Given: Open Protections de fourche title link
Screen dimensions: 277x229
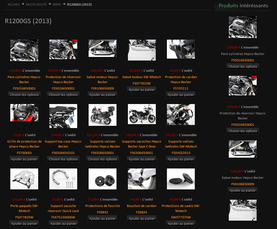Looking at the screenshot, I should click(x=103, y=206).
